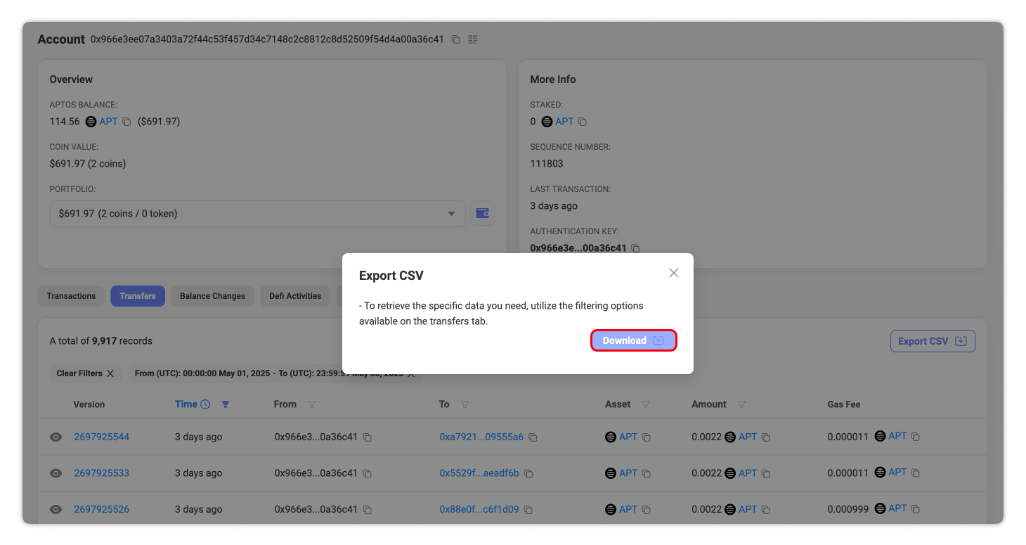Toggle the Time column format clock
1026x545 pixels.
pos(205,404)
